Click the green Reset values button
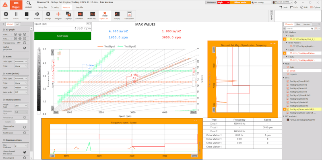Image resolution: width=322 pixels, height=160 pixels. tap(63, 36)
